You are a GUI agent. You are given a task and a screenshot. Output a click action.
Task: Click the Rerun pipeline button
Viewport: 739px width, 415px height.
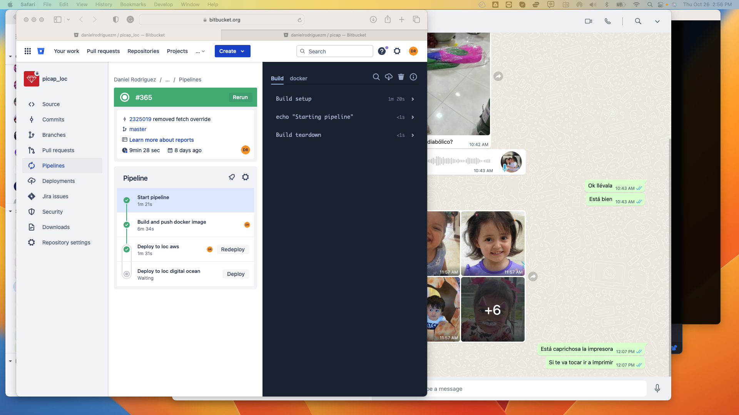[x=240, y=97]
